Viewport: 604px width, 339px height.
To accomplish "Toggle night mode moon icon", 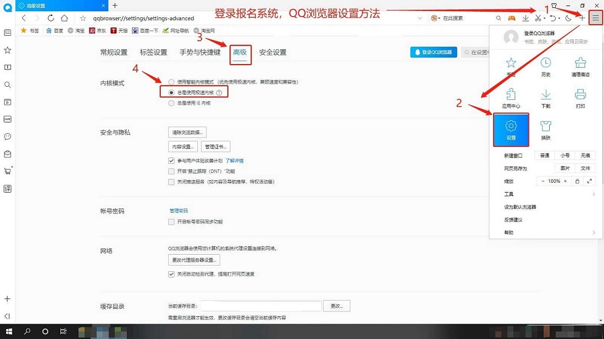I will [568, 18].
